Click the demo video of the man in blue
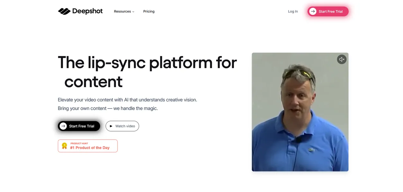This screenshot has width=403, height=192. pos(300,112)
